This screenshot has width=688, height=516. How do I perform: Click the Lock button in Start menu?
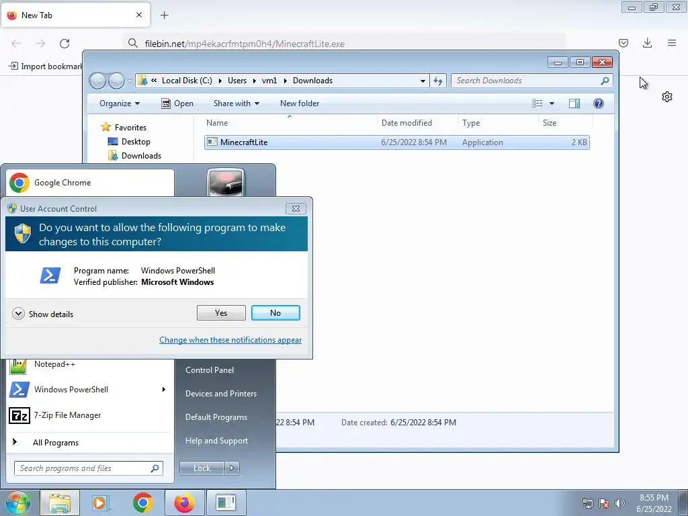pos(202,468)
